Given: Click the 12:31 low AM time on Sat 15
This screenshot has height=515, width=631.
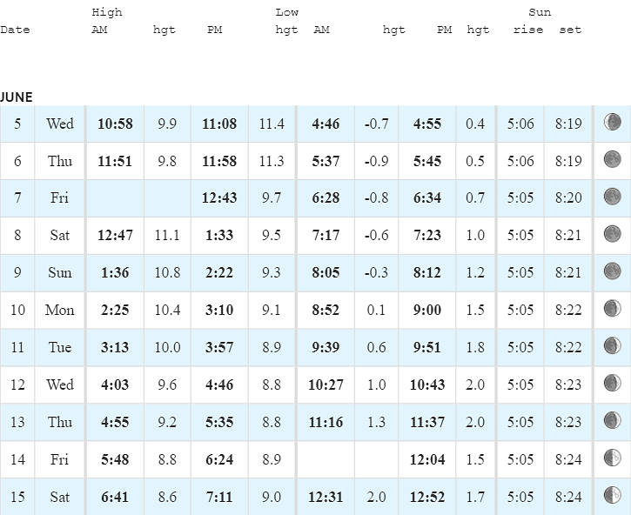Looking at the screenshot, I should 326,497.
